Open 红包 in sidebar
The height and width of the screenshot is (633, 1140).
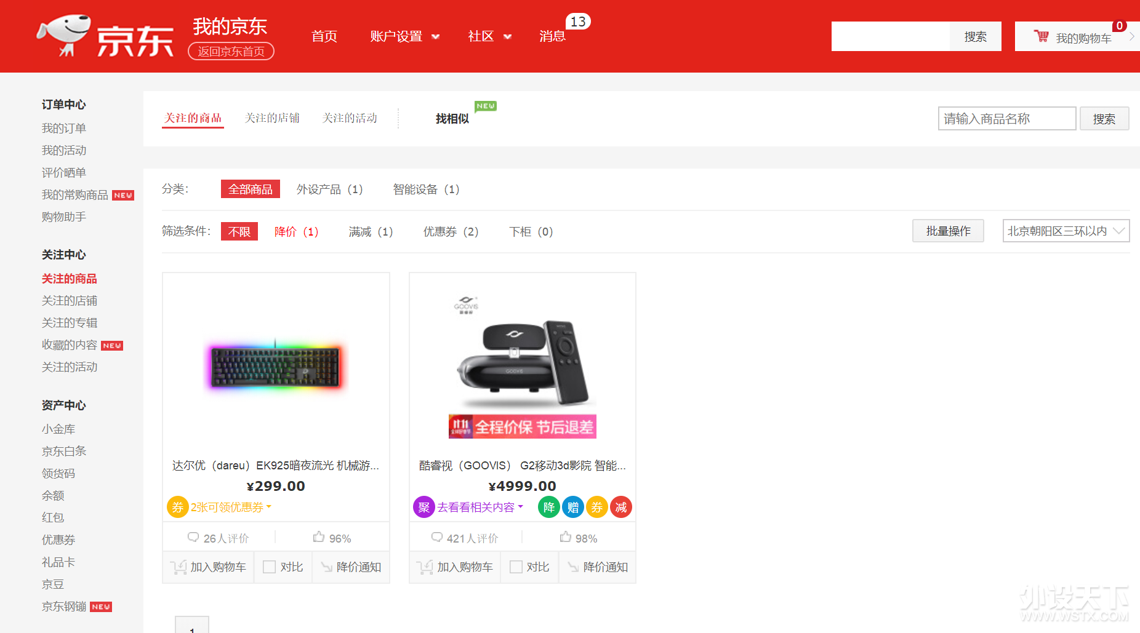53,517
